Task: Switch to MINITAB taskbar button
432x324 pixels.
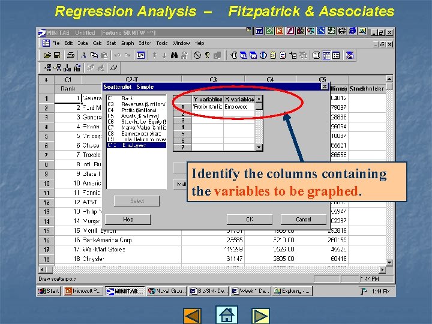Action: [125, 291]
